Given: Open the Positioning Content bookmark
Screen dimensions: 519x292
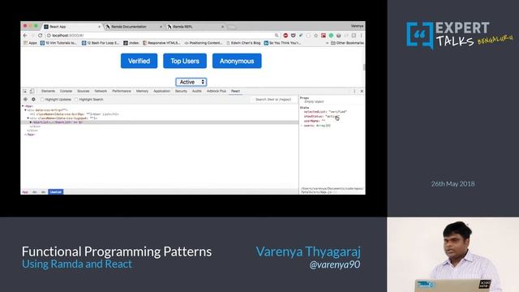Looking at the screenshot, I should coord(203,43).
